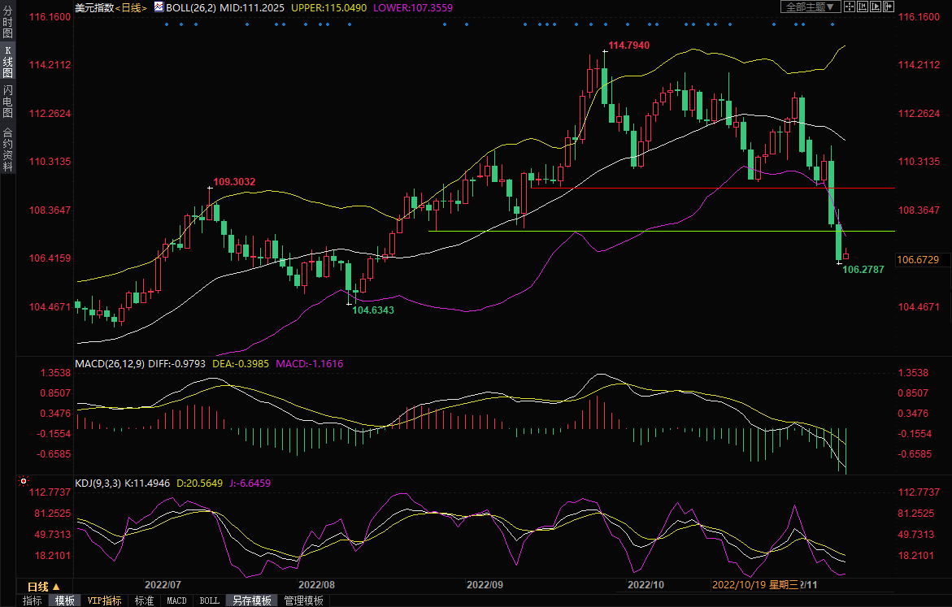Viewport: 952px width, 607px height.
Task: Select the VIP指标 option
Action: point(104,600)
